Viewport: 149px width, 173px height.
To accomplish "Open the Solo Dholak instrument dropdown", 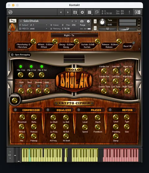I will (21, 21).
